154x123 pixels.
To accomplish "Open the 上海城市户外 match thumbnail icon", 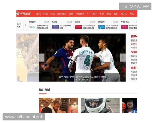I will pos(32,27).
